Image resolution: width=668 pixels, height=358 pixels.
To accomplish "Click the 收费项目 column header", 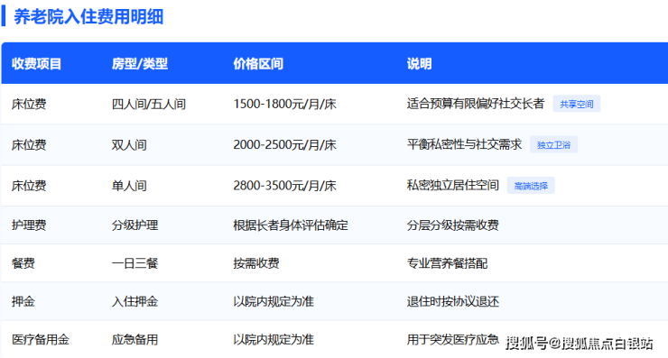I will (36, 64).
